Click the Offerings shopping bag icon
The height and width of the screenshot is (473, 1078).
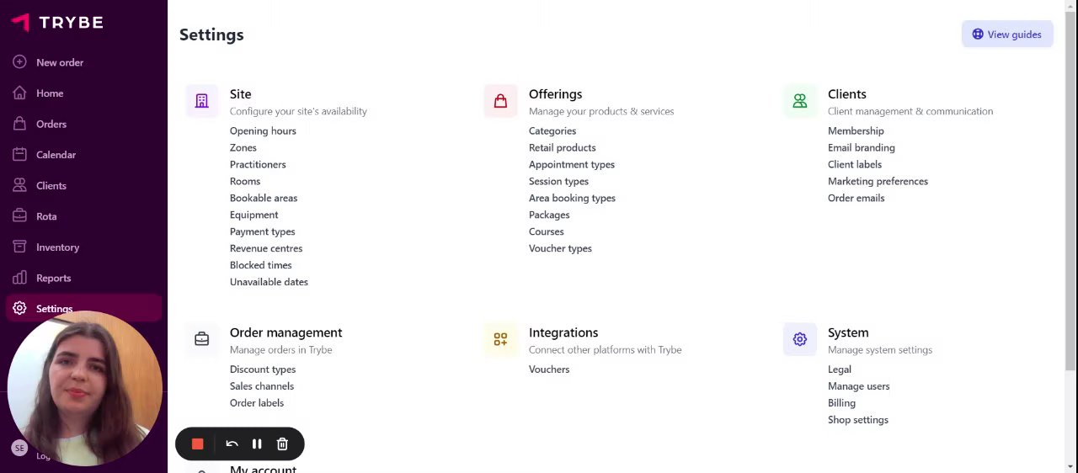tap(500, 101)
